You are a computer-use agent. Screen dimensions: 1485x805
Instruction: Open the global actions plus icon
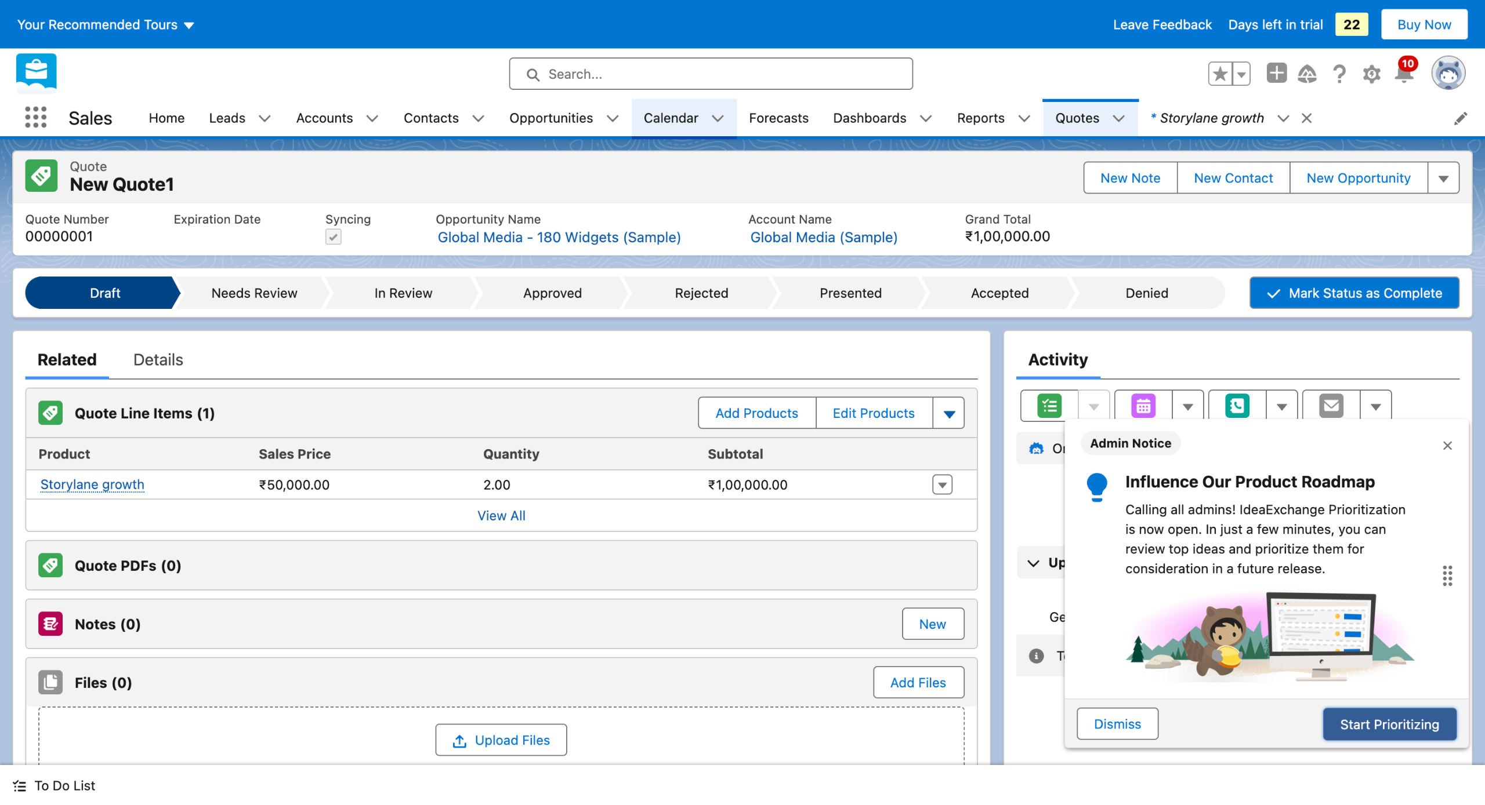1276,74
